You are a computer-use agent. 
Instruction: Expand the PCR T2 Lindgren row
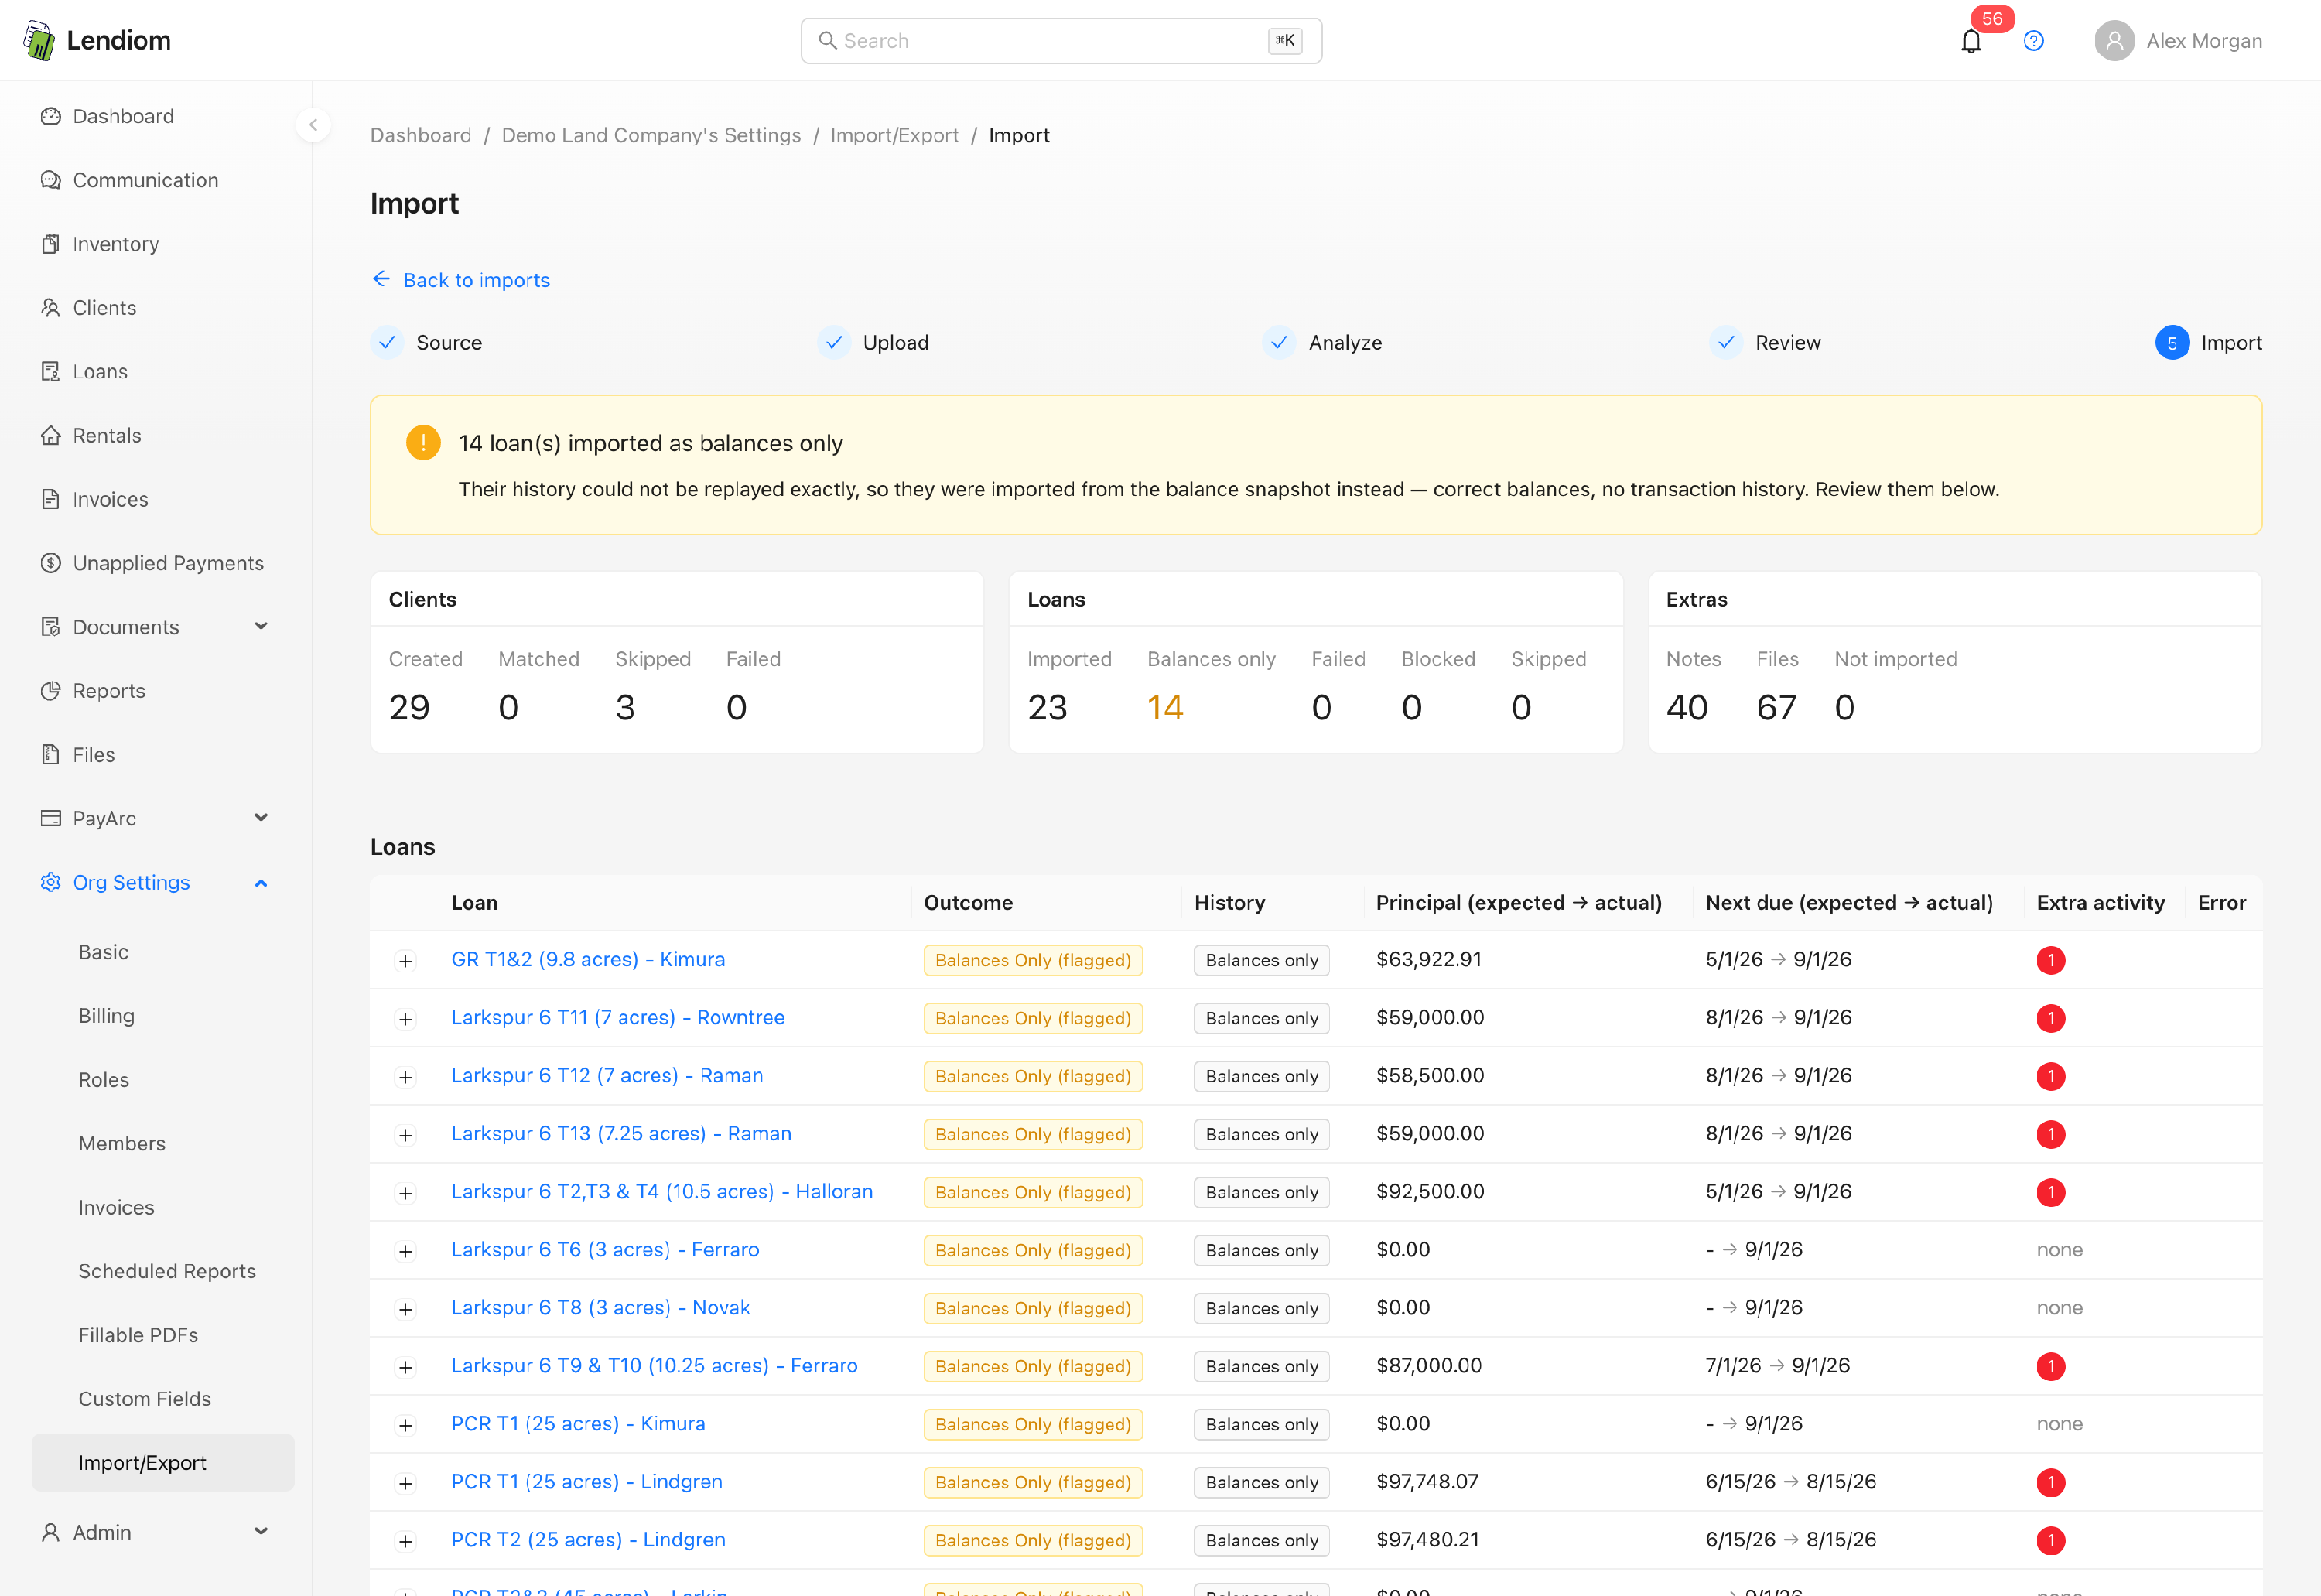[x=405, y=1541]
